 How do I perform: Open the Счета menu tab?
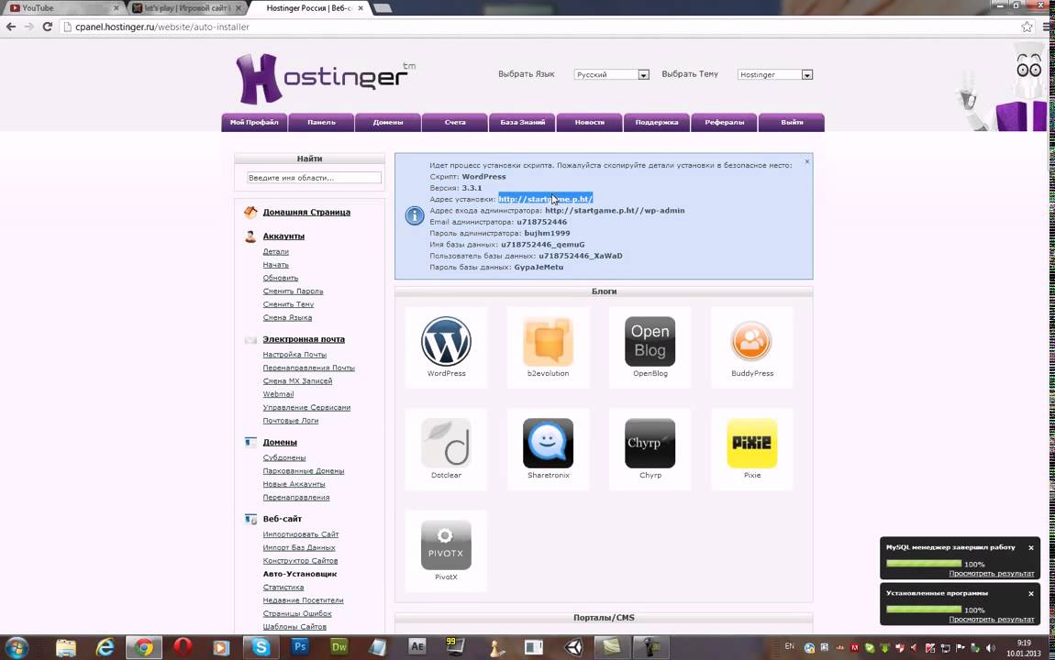tap(456, 122)
